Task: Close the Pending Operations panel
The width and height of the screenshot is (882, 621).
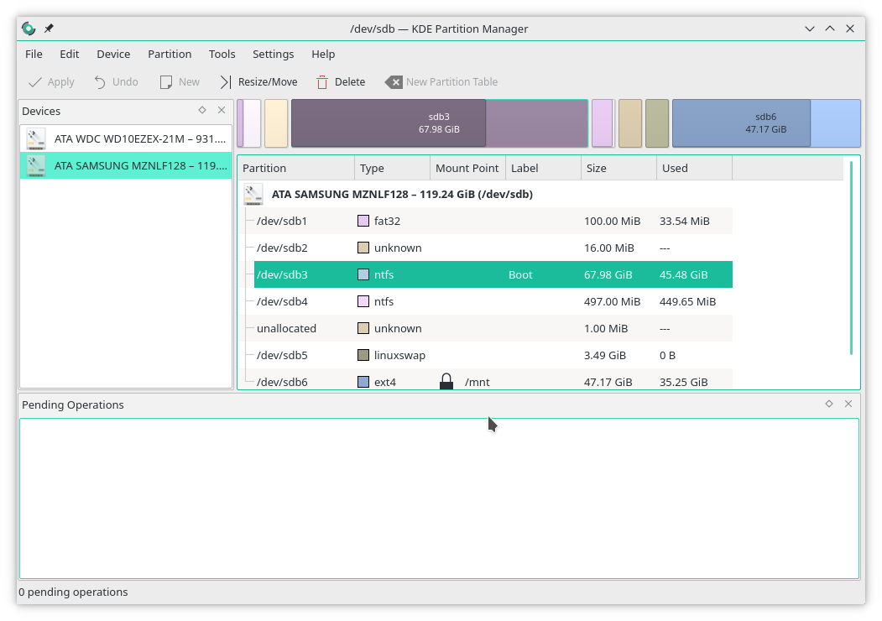Action: 848,404
